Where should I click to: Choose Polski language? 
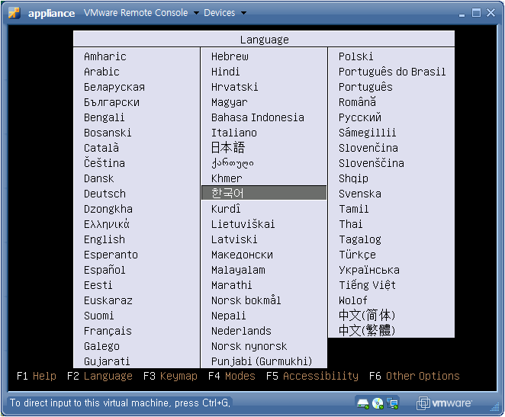[355, 56]
